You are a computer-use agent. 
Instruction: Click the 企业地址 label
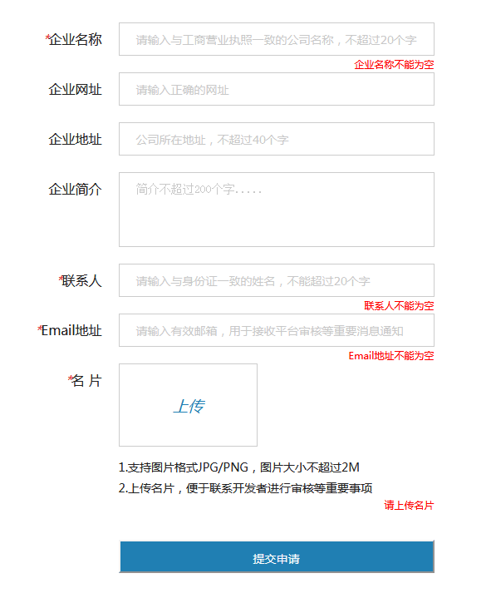tap(75, 140)
